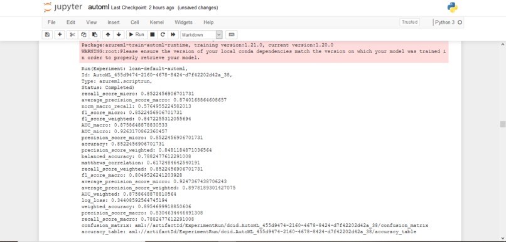The width and height of the screenshot is (506, 242).
Task: Click the matthews_correlation output line
Action: coord(141,163)
